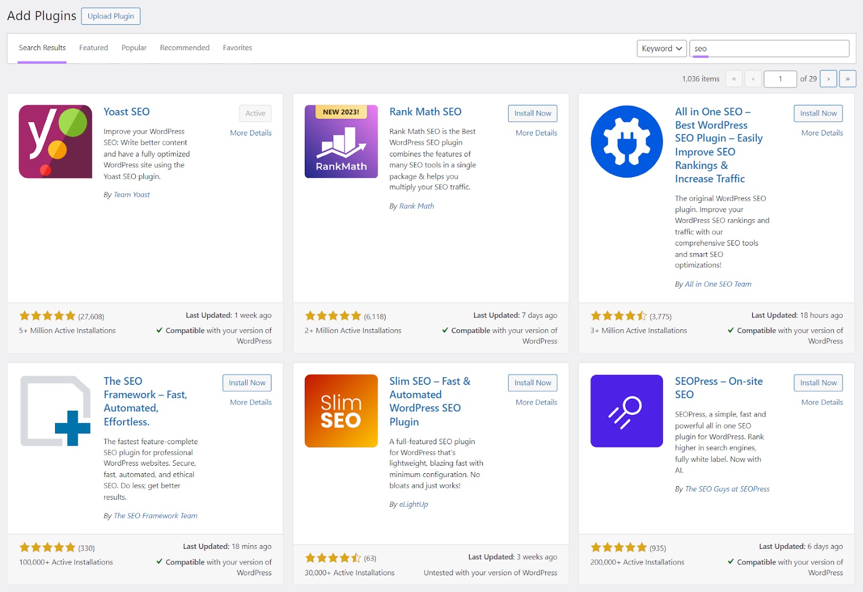Open the Popular plugins tab
Viewport: 863px width, 592px height.
click(134, 47)
